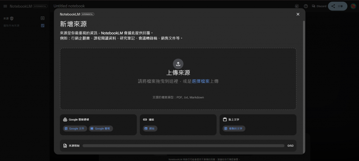Click the 上傳來源 heading
Image resolution: width=359 pixels, height=161 pixels.
tap(178, 73)
